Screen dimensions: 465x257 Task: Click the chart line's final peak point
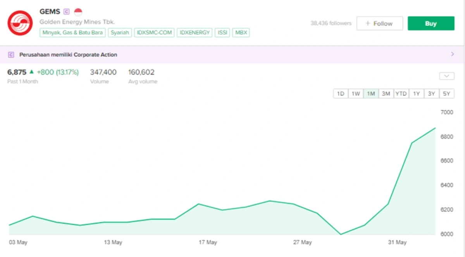435,128
